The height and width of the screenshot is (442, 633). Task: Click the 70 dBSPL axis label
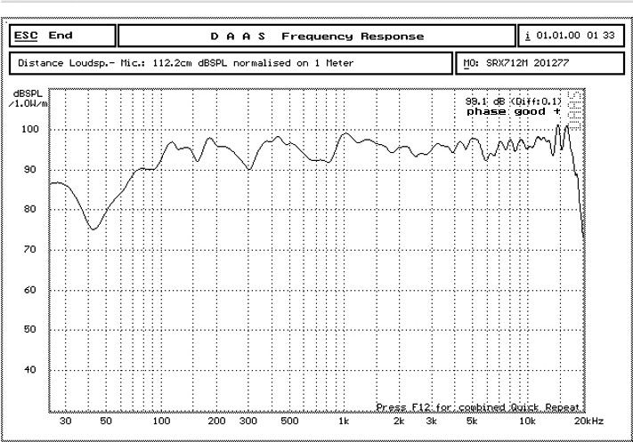click(x=30, y=249)
